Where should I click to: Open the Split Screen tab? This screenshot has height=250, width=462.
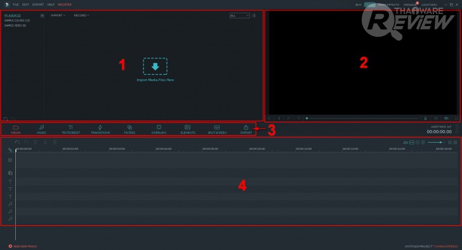(217, 129)
